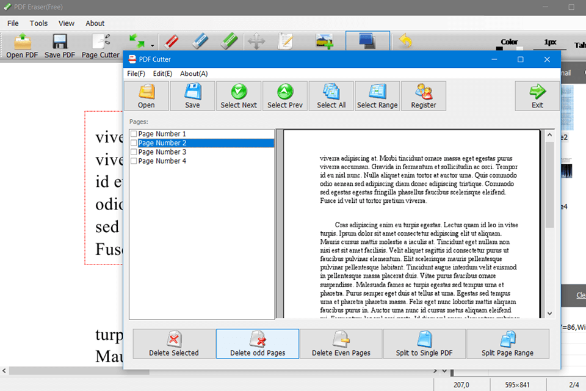586x391 pixels.
Task: Click the yellow undo arrow
Action: 405,41
